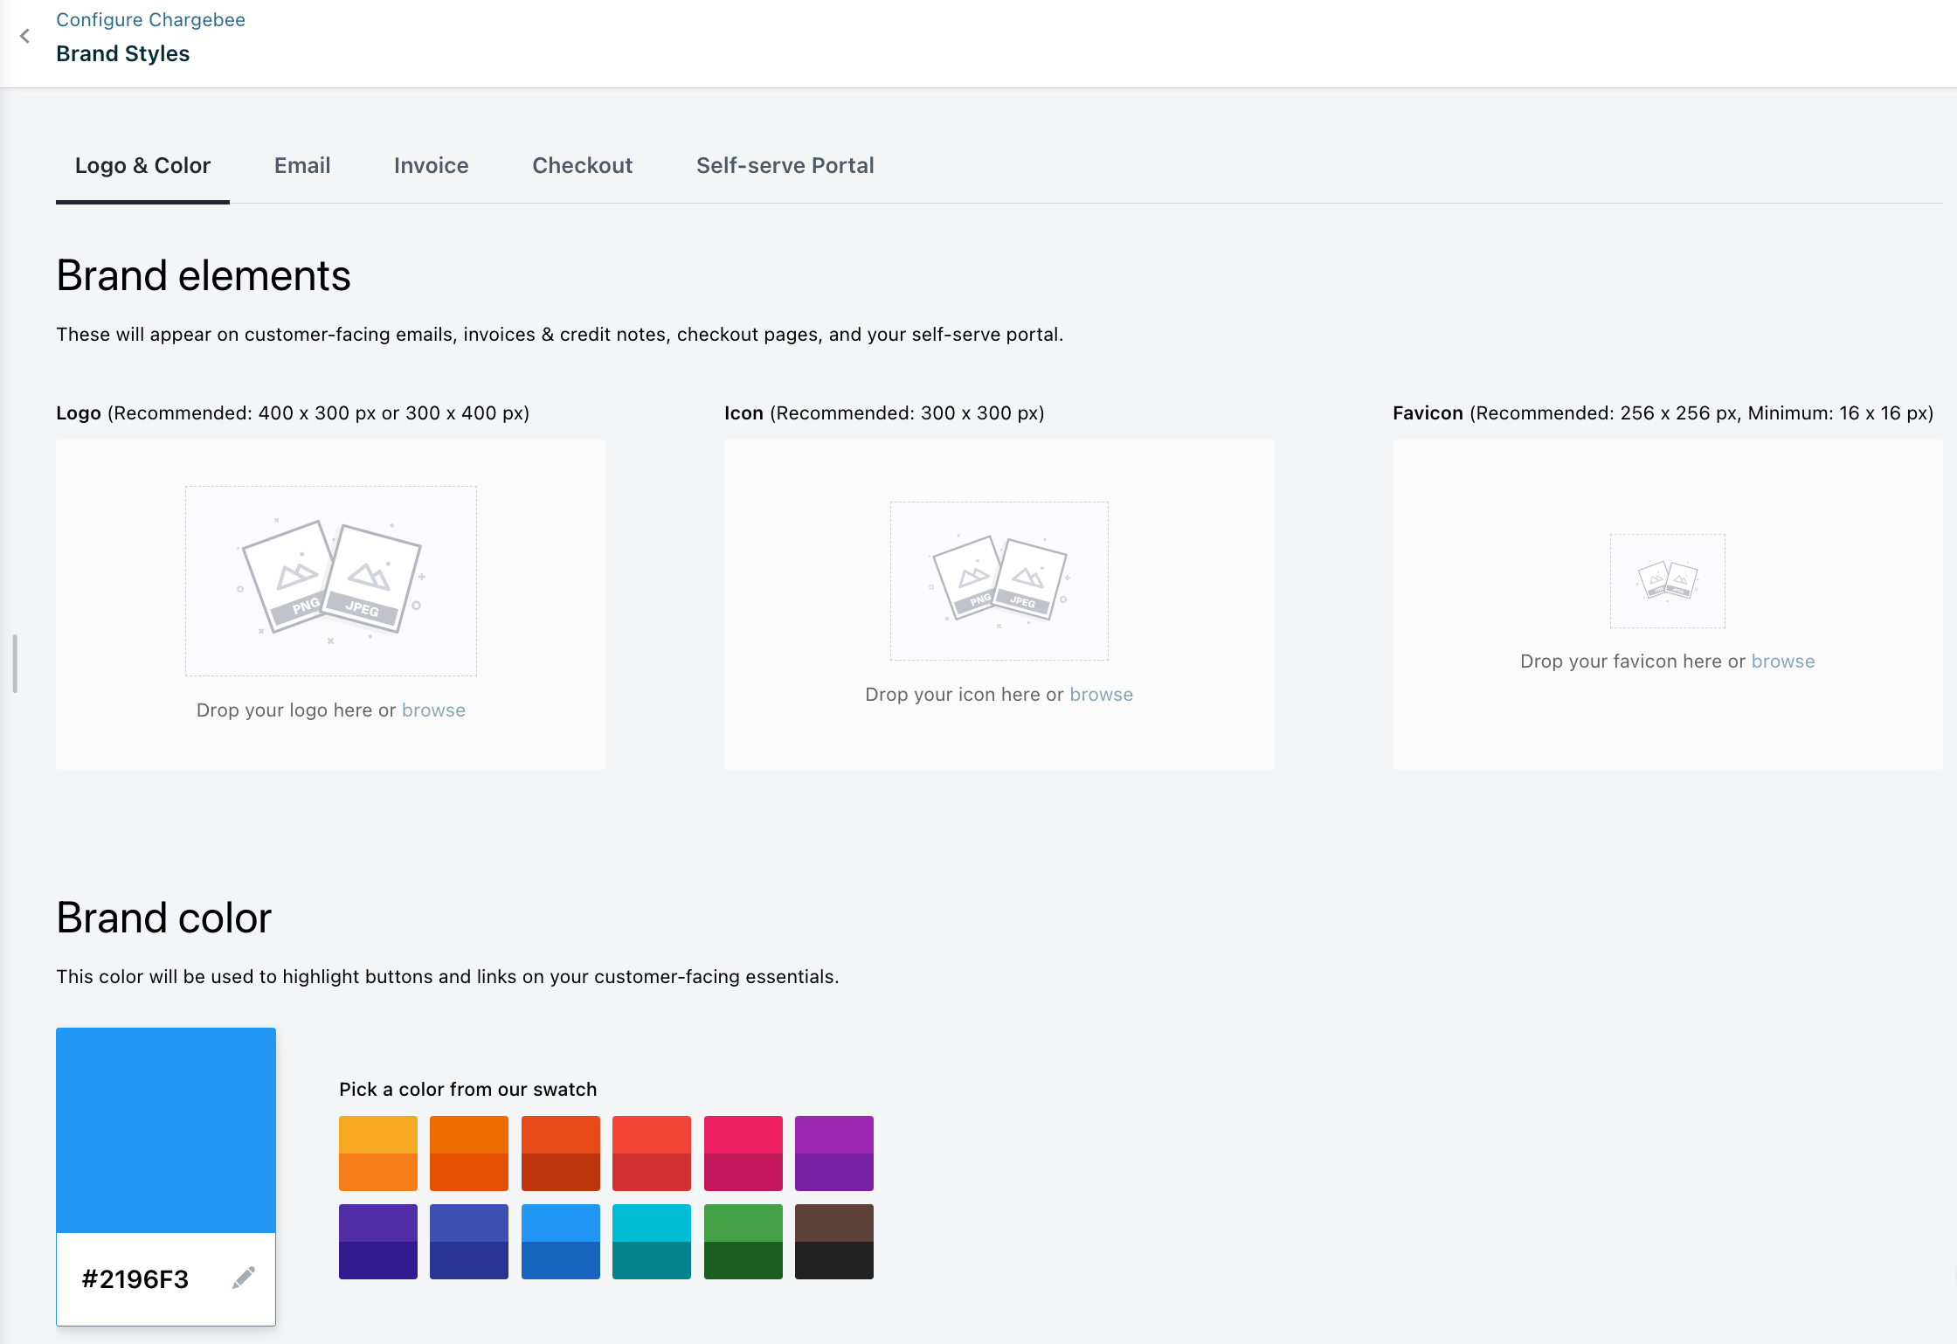The image size is (1957, 1344).
Task: Click the large blue brand color preview
Action: point(166,1130)
